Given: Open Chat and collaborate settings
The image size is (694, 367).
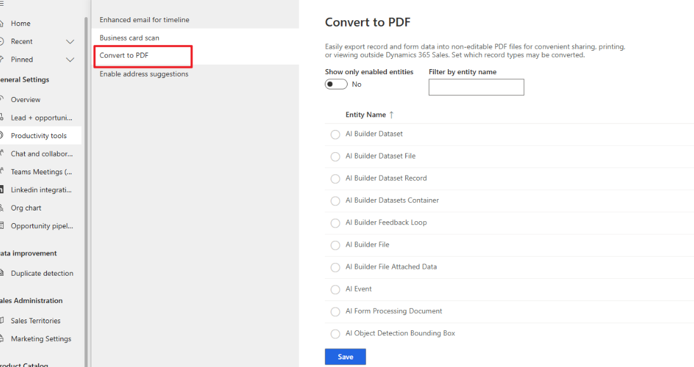Looking at the screenshot, I should (x=42, y=154).
